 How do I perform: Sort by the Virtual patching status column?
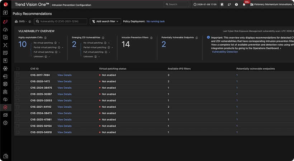coord(113,69)
